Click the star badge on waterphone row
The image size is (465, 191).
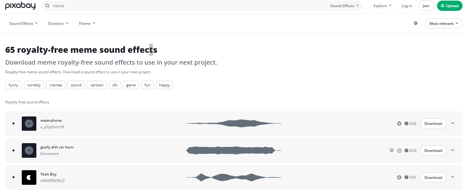[399, 124]
